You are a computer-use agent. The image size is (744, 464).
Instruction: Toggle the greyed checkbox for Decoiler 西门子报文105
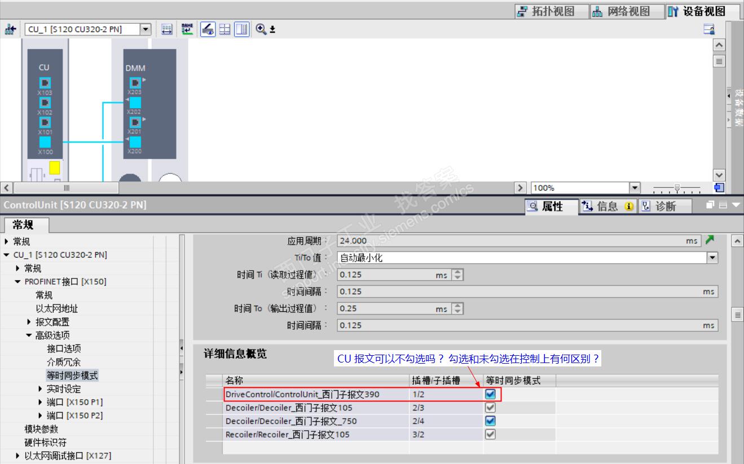490,408
